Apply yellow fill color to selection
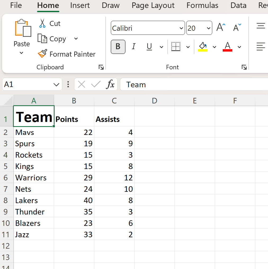The image size is (268, 269). click(202, 47)
